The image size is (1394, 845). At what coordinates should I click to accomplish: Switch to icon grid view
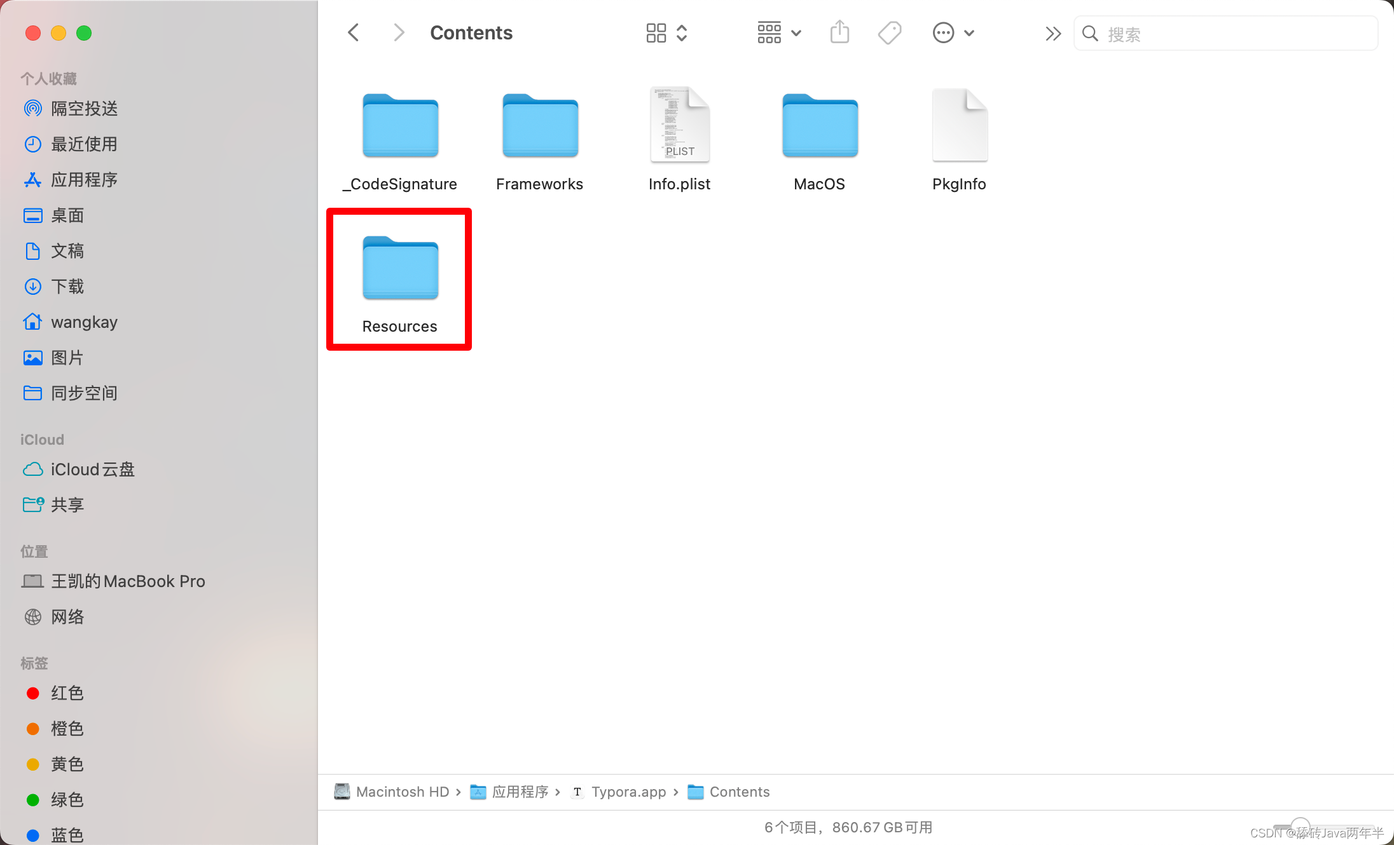click(x=656, y=33)
